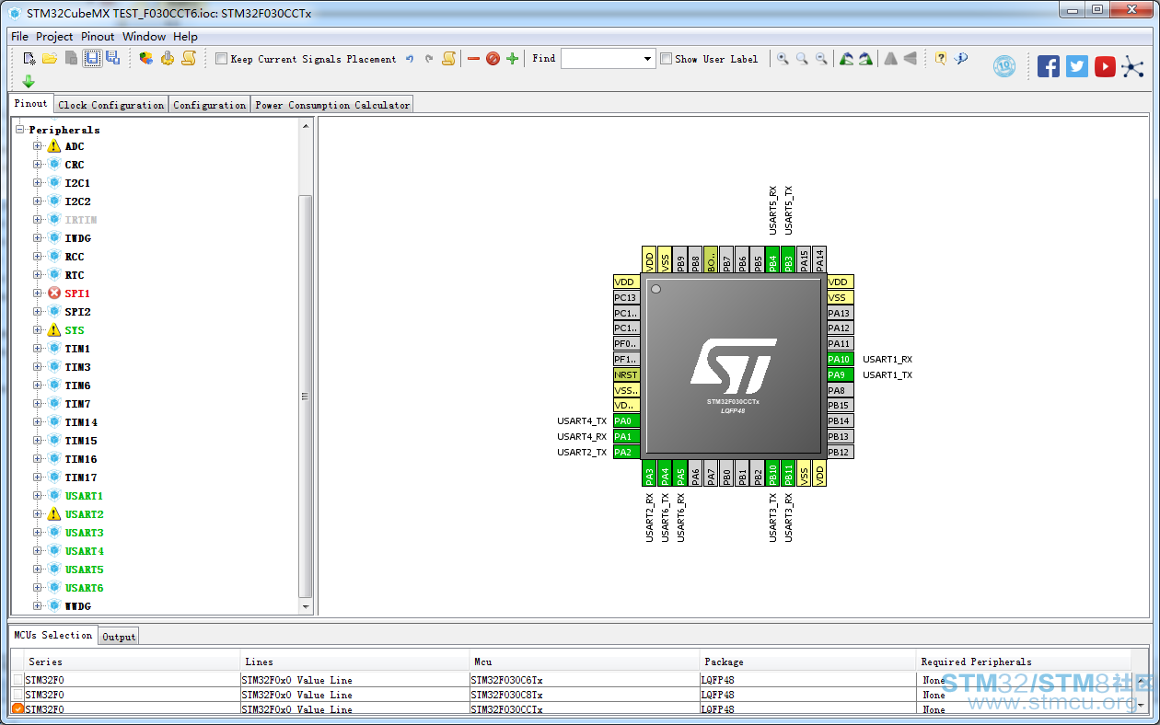1160x725 pixels.
Task: Switch to the Configuration tab
Action: (210, 105)
